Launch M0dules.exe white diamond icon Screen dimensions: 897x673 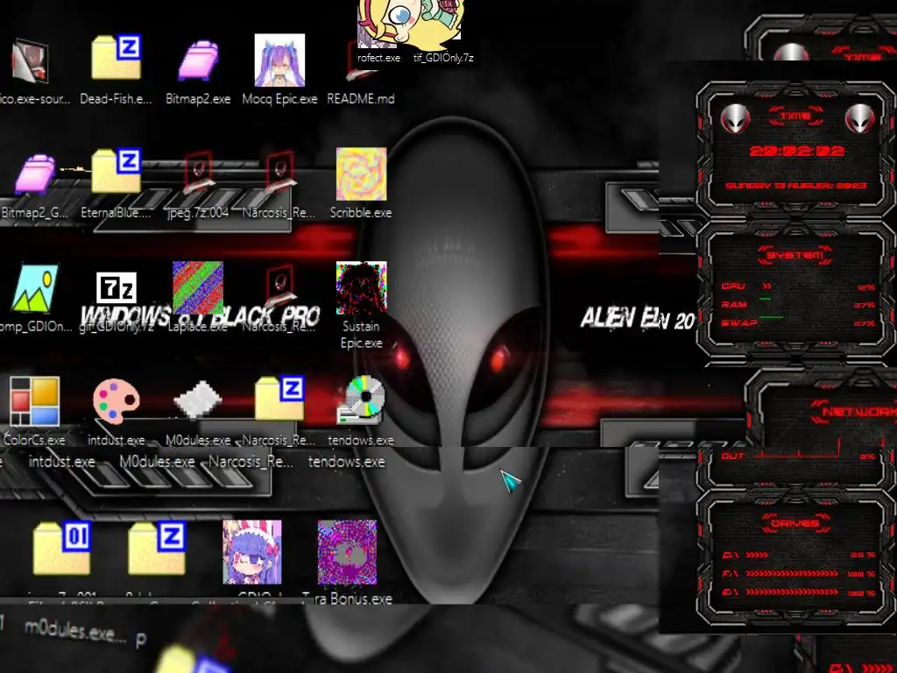coord(198,400)
